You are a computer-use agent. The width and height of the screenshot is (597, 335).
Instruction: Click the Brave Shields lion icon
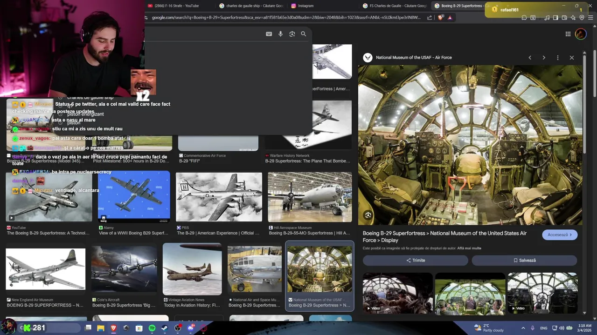441,18
